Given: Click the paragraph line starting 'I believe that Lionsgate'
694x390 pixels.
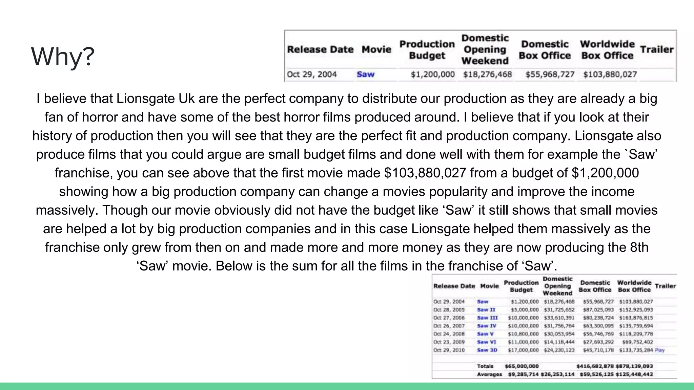Looking at the screenshot, I should tap(346, 99).
